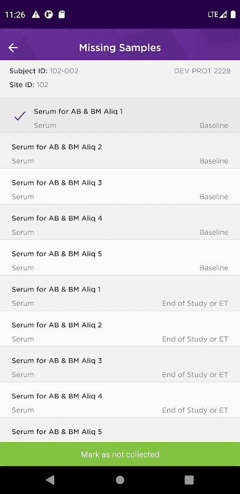Tap the SD card status icon
Screen dimensions: 240x494
tap(62, 14)
